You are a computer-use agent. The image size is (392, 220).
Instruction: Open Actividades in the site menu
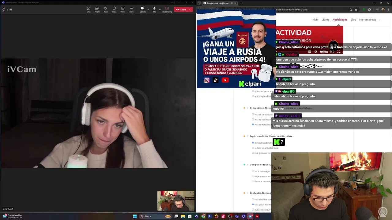(x=340, y=20)
